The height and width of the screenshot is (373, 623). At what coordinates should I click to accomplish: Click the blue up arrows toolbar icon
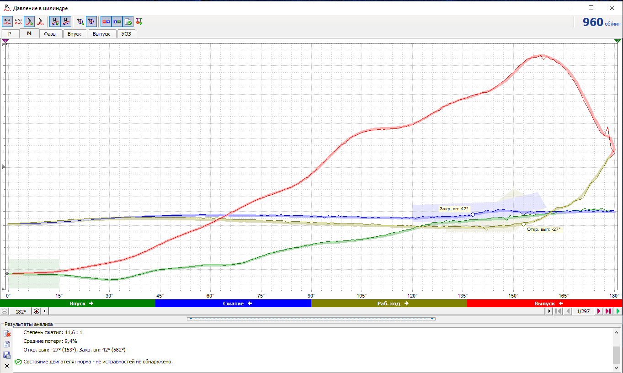(117, 21)
